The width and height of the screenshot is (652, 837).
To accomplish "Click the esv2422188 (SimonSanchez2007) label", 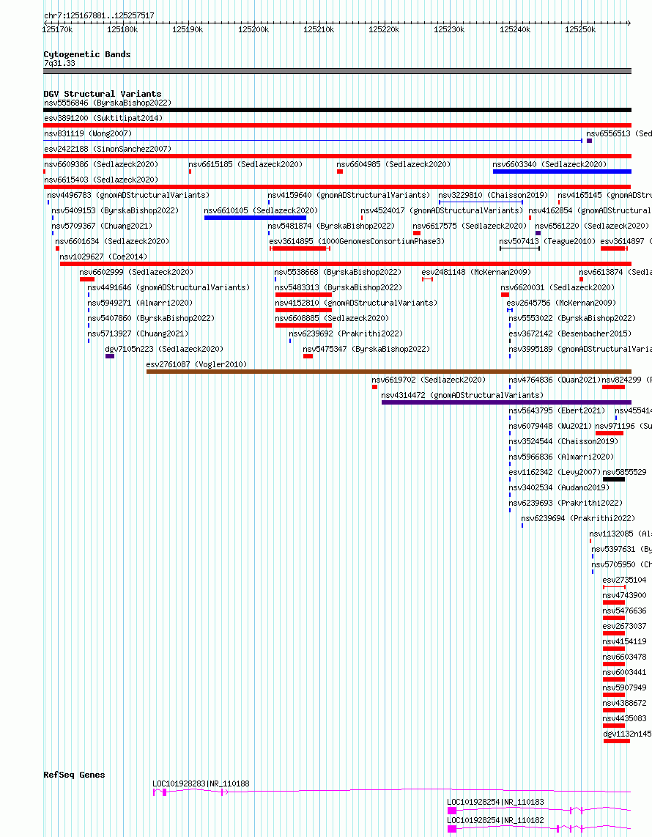I will point(108,149).
